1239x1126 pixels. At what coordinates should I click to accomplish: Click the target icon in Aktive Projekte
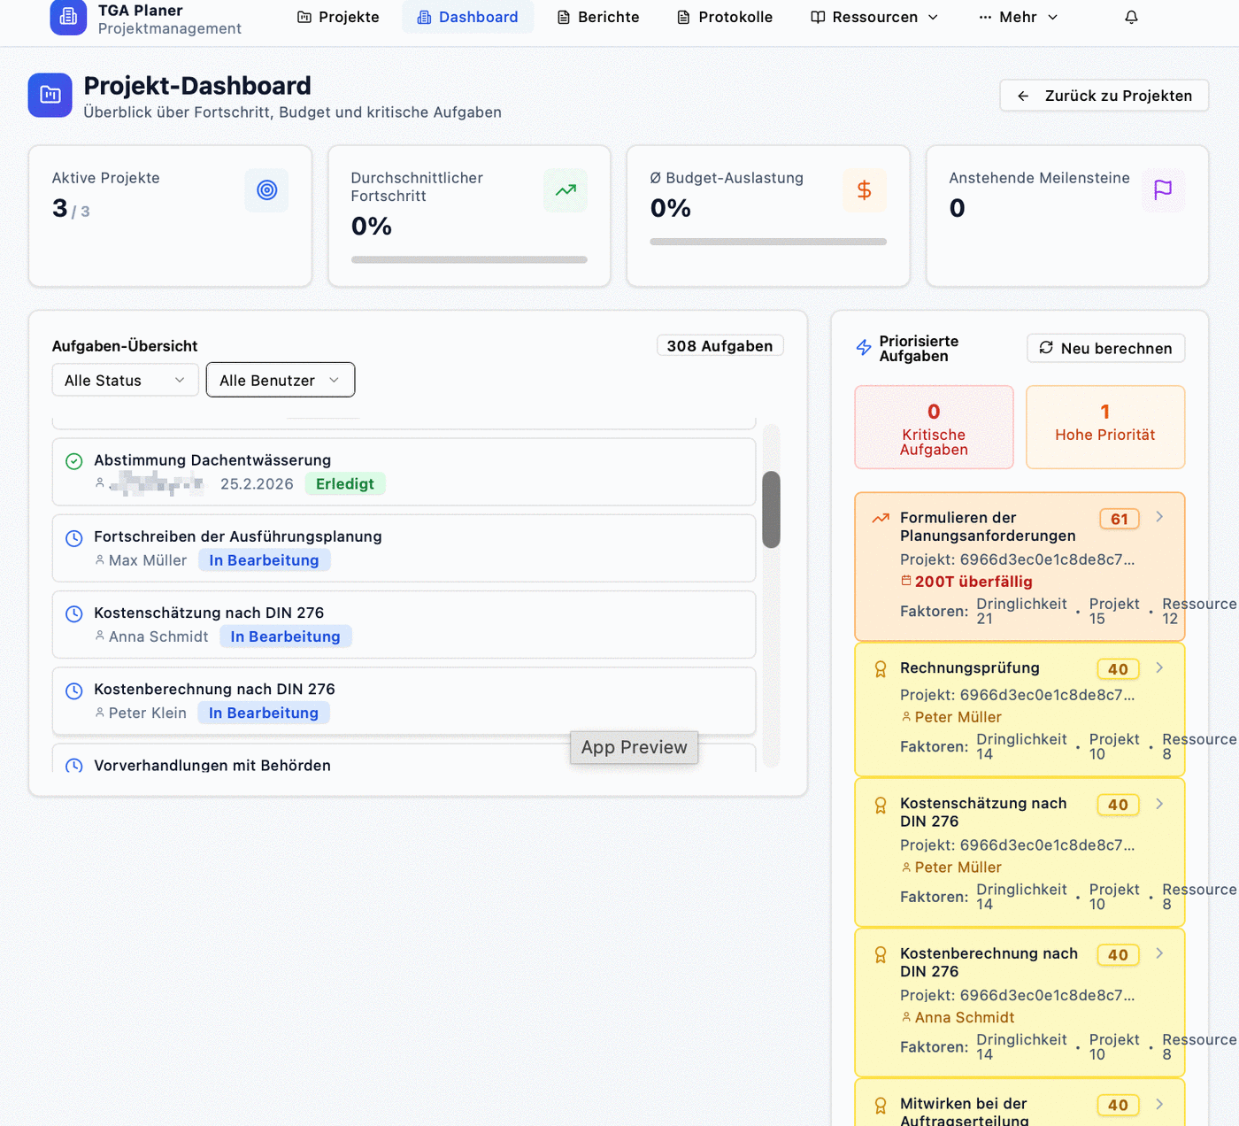point(267,190)
